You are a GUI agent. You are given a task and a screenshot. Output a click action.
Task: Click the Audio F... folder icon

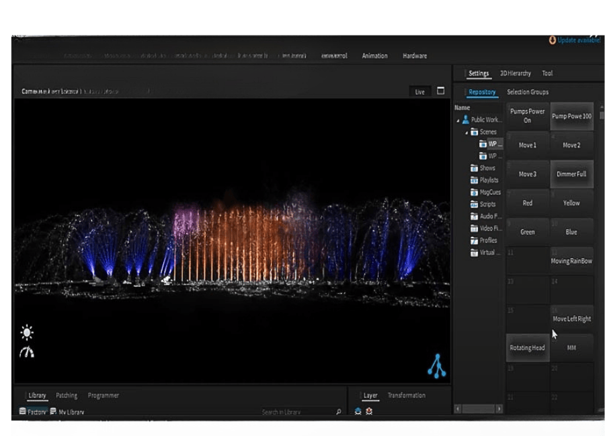click(x=474, y=216)
